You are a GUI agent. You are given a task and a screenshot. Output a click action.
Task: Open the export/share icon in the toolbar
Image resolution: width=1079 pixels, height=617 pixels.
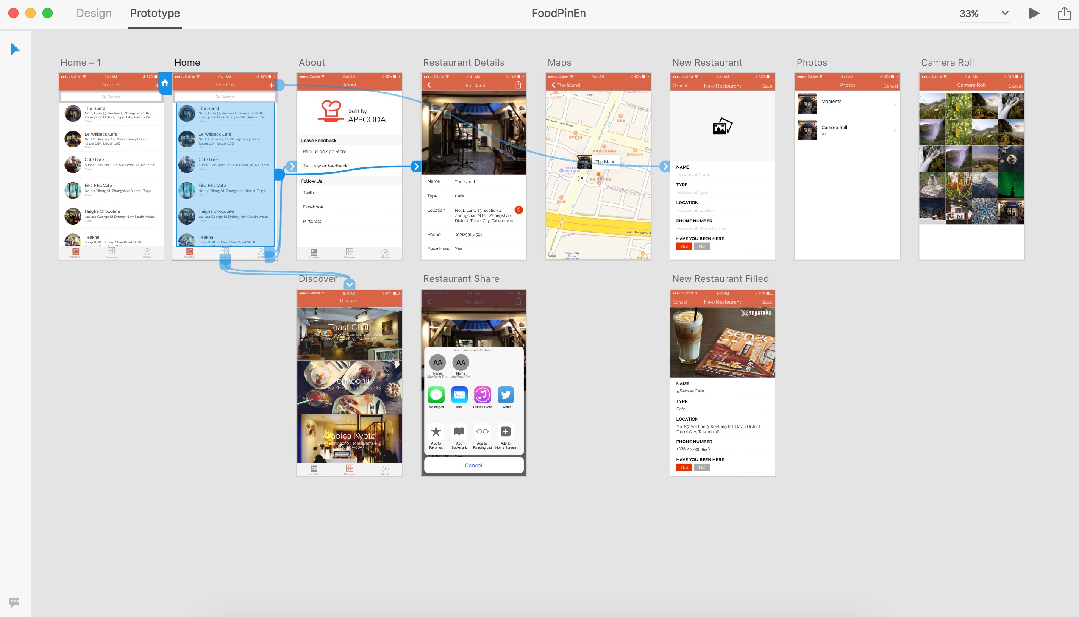(1065, 13)
